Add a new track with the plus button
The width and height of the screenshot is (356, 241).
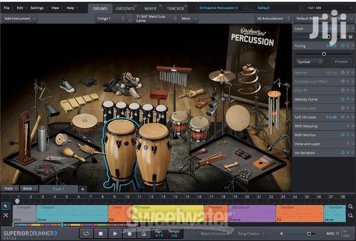click(83, 189)
